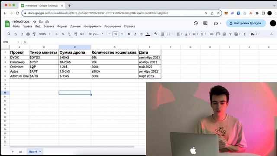
Task: Open the Правка menu
Action: point(27,26)
